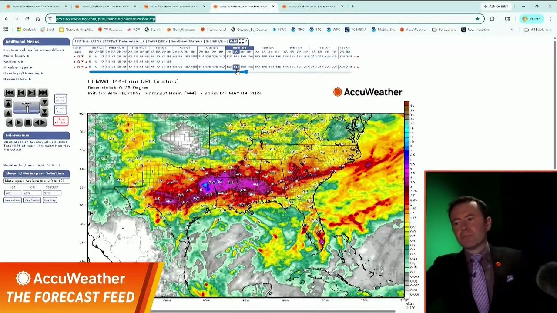The image size is (557, 313).
Task: Open the ADP bookmark
Action: point(134,30)
